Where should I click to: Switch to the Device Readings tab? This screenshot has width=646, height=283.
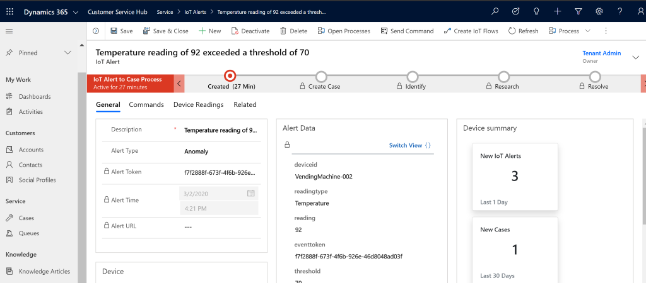click(x=198, y=104)
